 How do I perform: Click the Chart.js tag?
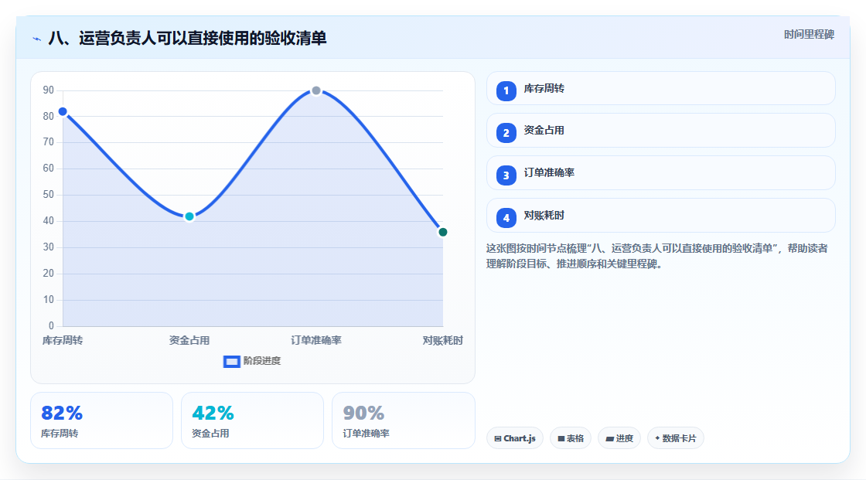515,438
